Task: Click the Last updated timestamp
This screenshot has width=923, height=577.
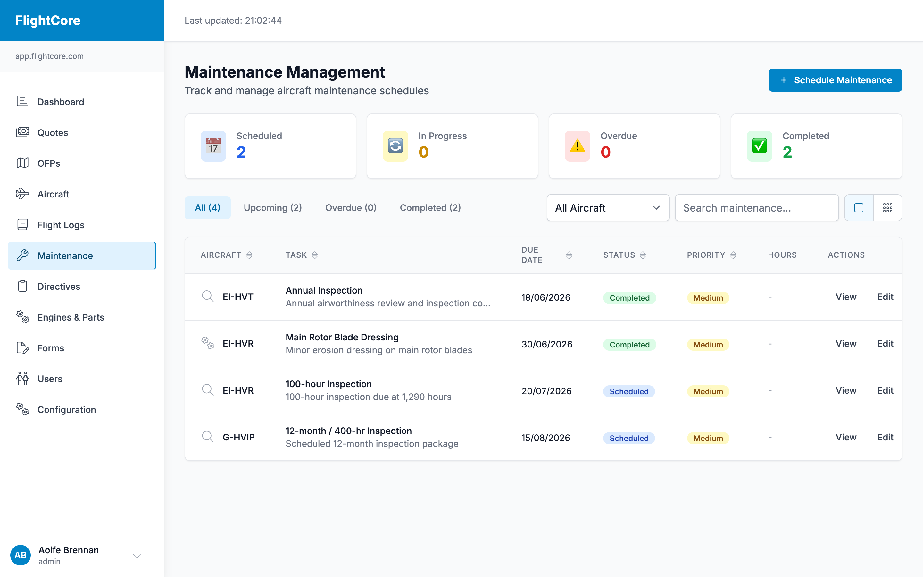Action: pos(233,20)
